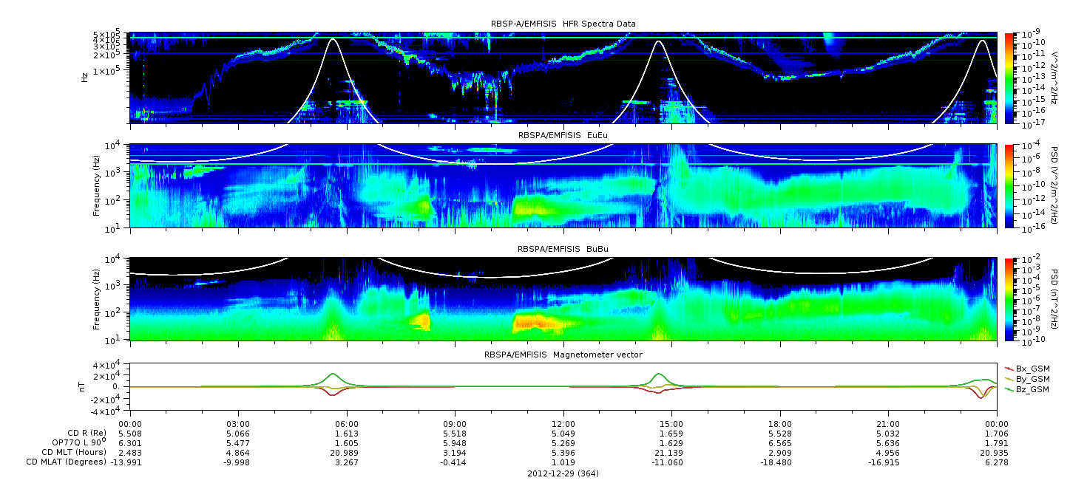Click the nT axis label on magnetometer plot
1070x486 pixels.
84,387
